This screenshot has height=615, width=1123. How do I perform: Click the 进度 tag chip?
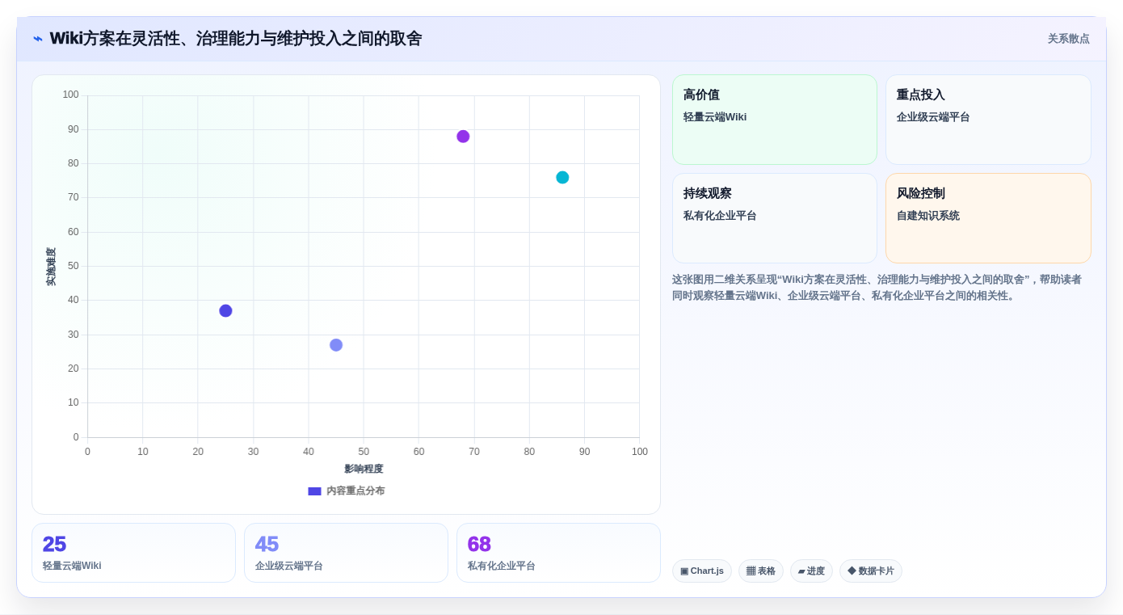coord(811,571)
